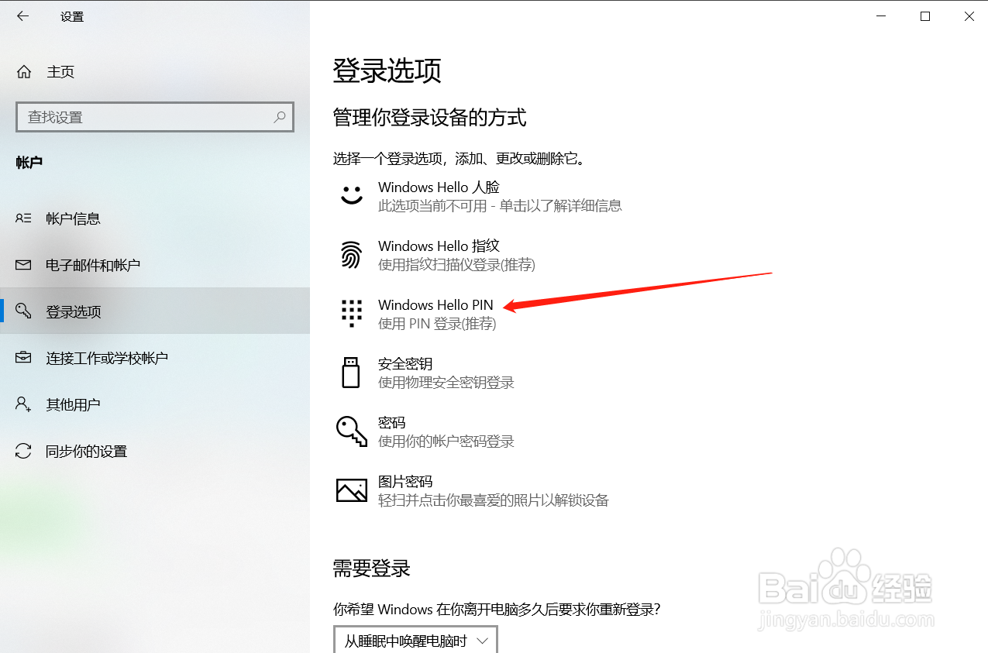
Task: Click the 轻扫并点击你最喜爱的照片 description
Action: pyautogui.click(x=494, y=500)
